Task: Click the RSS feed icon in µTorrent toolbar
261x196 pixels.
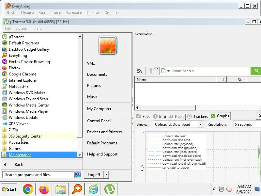Action: coord(140,71)
